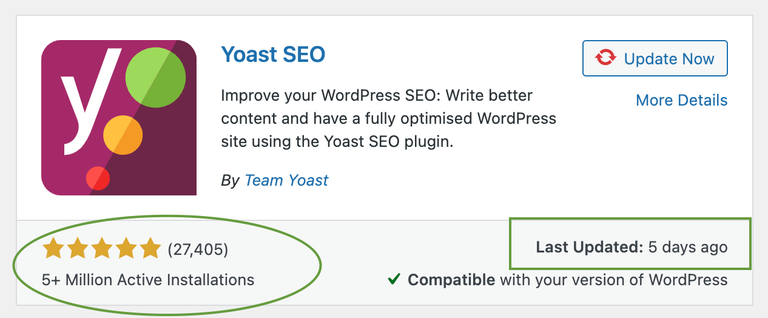This screenshot has width=768, height=318.
Task: Visit the Team Yoast author link
Action: click(286, 180)
